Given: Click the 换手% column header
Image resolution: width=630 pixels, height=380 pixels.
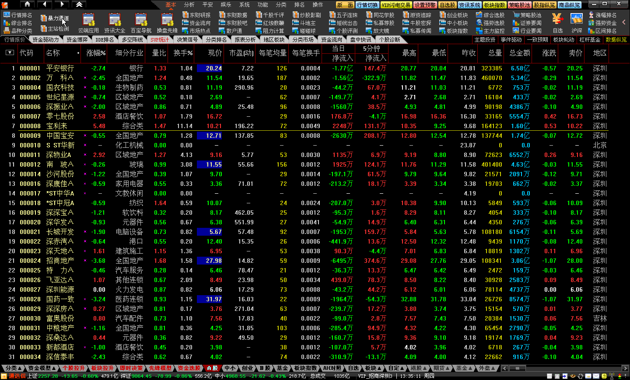Looking at the screenshot, I should coord(183,53).
